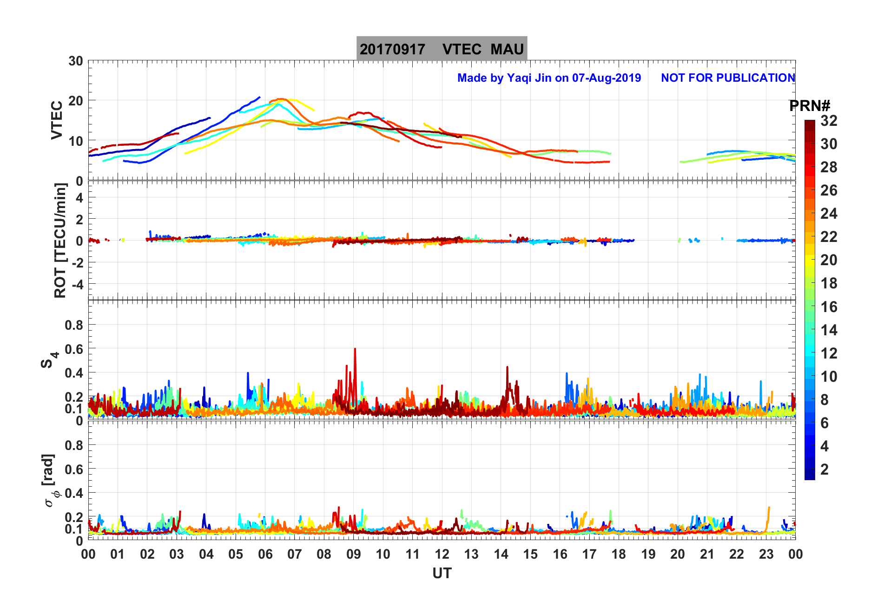Click the 'NOT FOR PUBLICATION' text
Image resolution: width=884 pixels, height=600 pixels.
coord(728,78)
